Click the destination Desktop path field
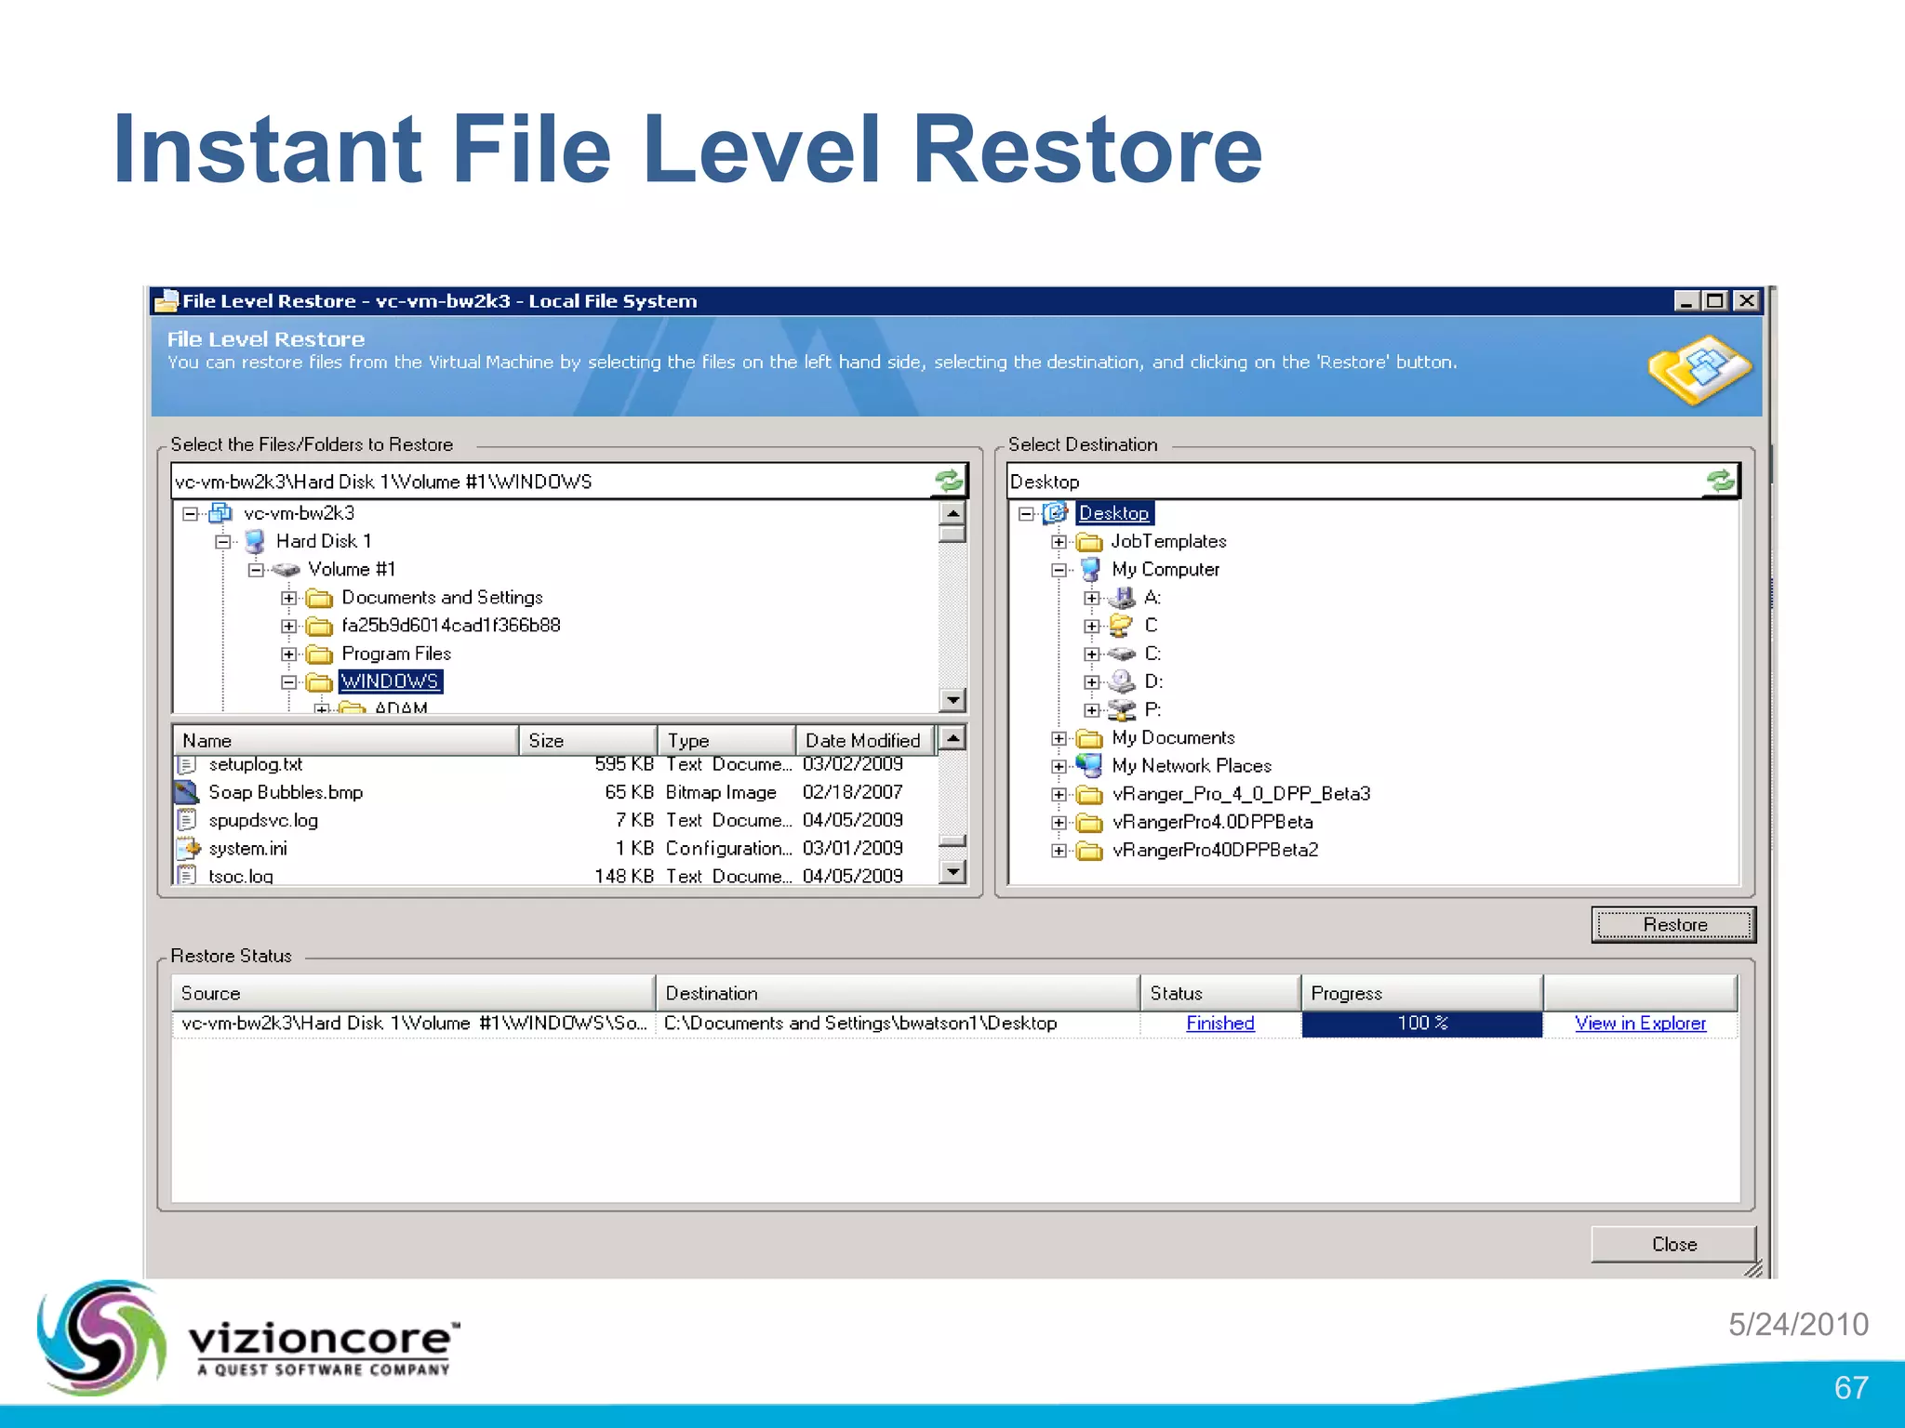Image resolution: width=1905 pixels, height=1428 pixels. pos(1356,482)
